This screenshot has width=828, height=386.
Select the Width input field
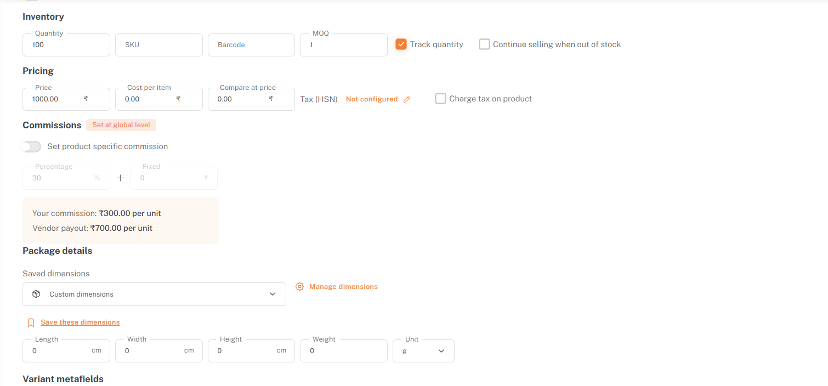pyautogui.click(x=159, y=351)
